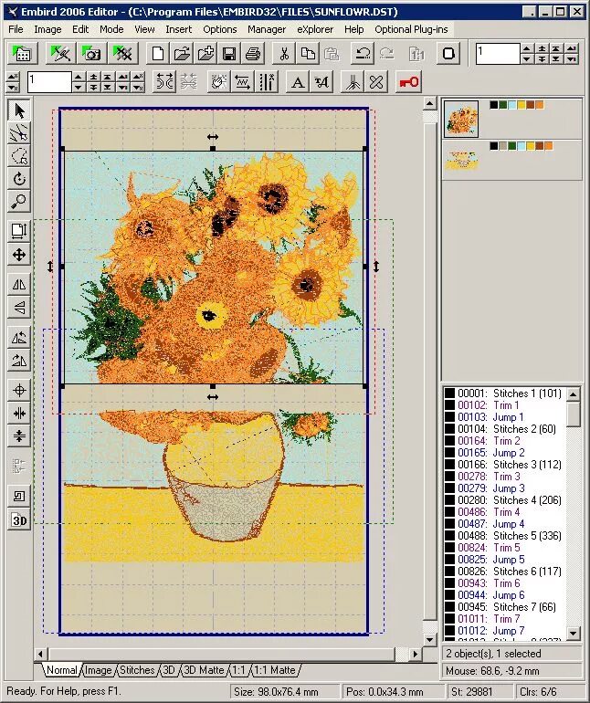Click stitch list scrollbar down arrow
The height and width of the screenshot is (703, 590).
click(574, 633)
